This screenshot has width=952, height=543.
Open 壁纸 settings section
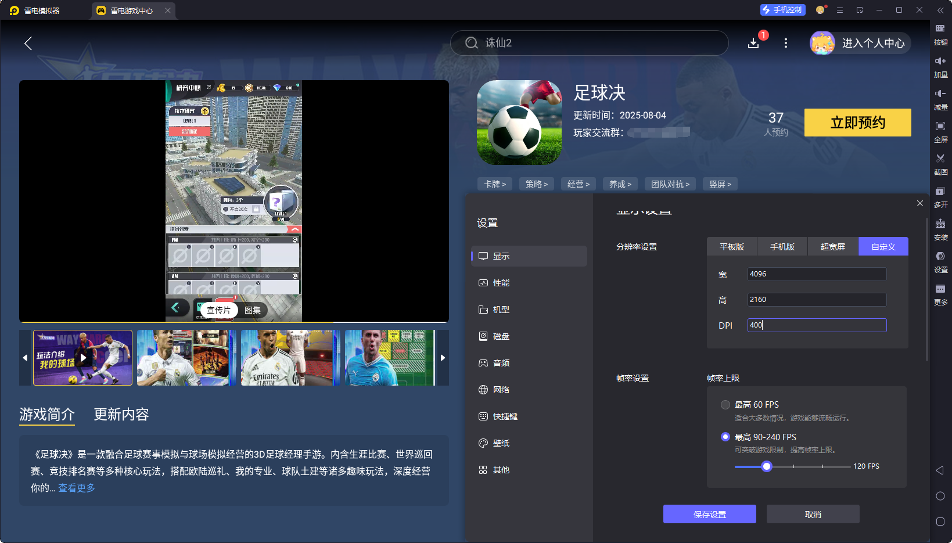[529, 443]
